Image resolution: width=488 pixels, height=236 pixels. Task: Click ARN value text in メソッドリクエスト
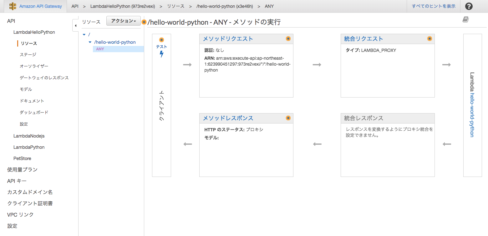click(x=247, y=64)
